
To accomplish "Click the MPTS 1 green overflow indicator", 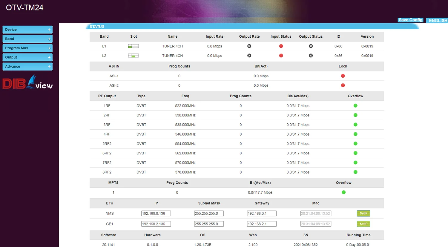I will pyautogui.click(x=344, y=192).
